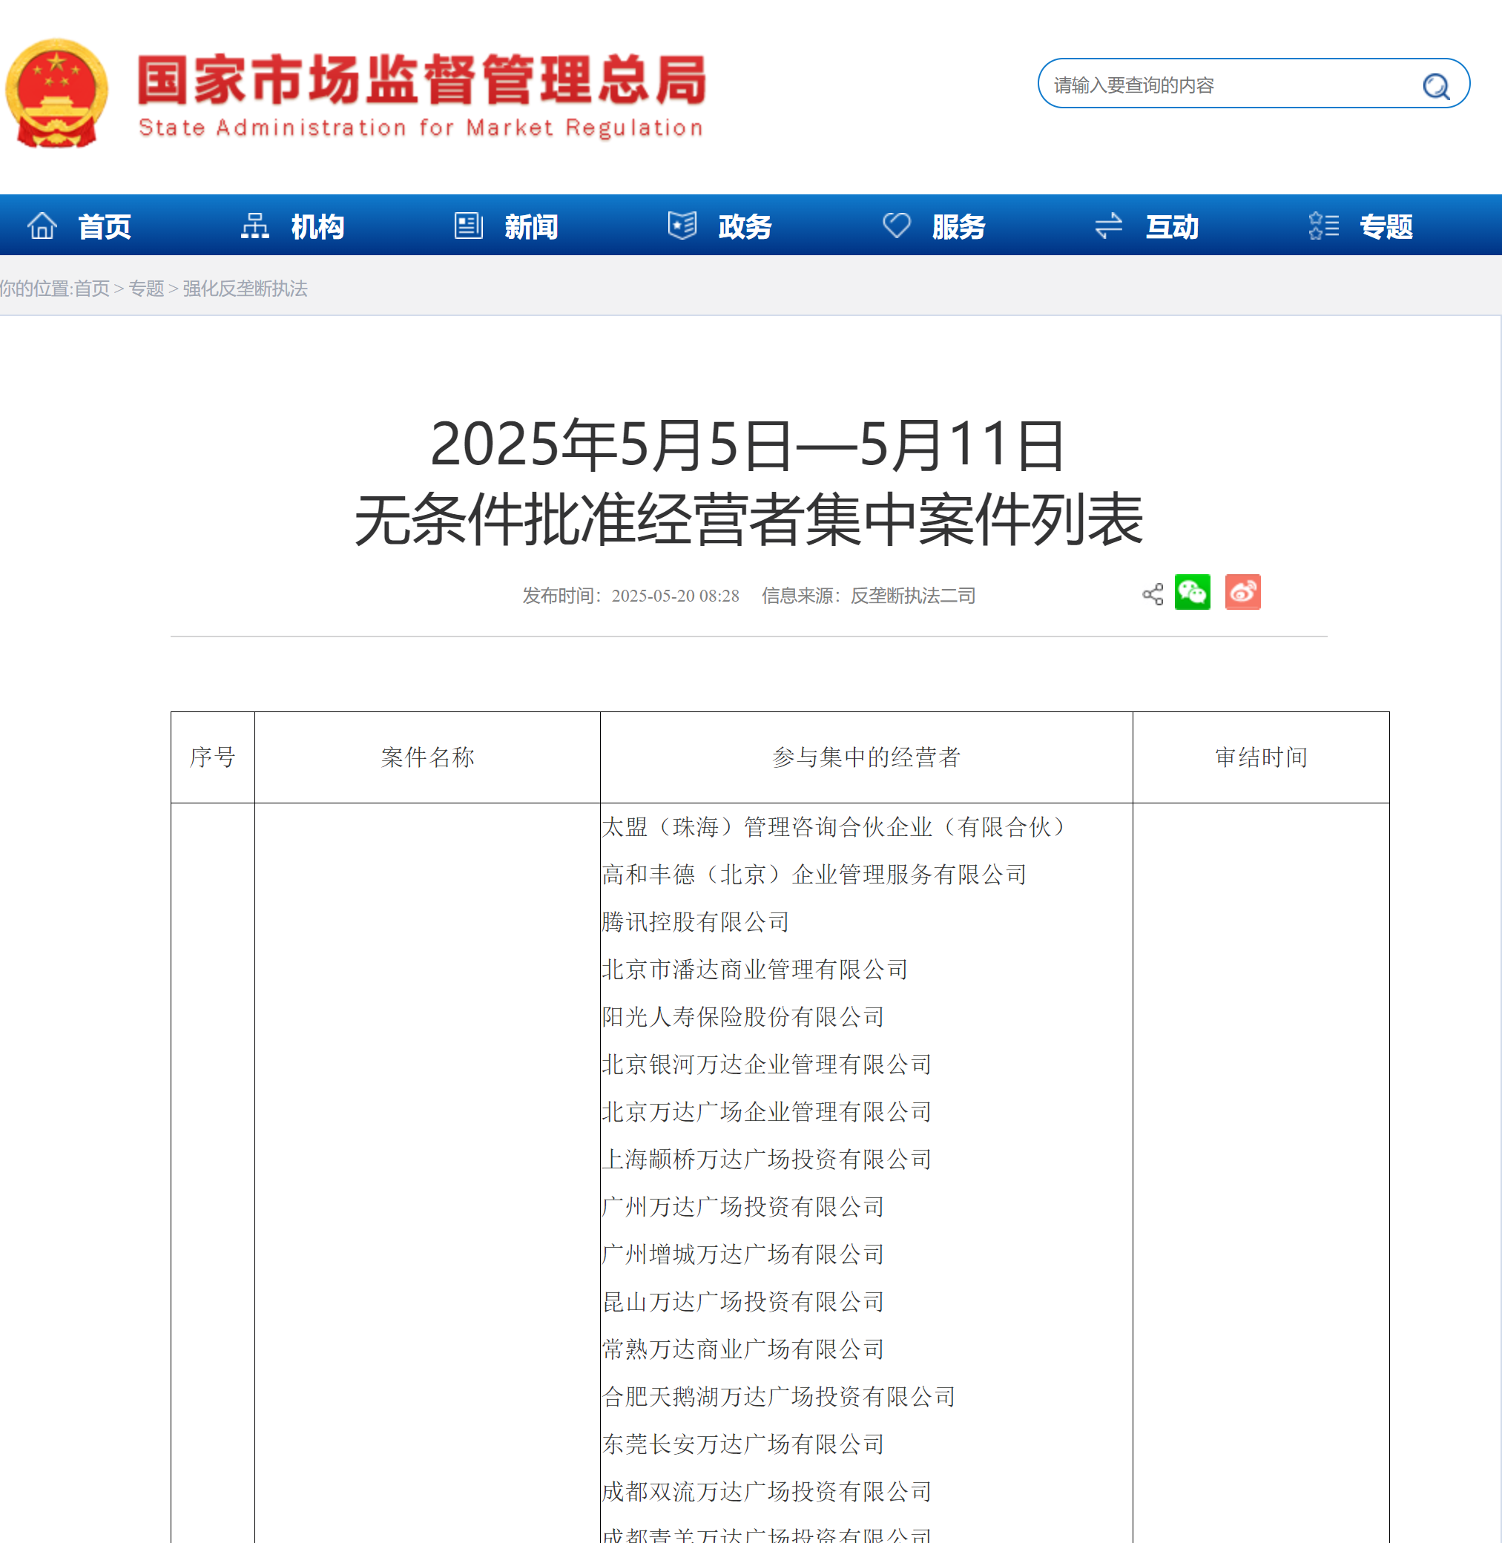The height and width of the screenshot is (1543, 1502).
Task: Click the home icon beside 首页
Action: point(42,226)
